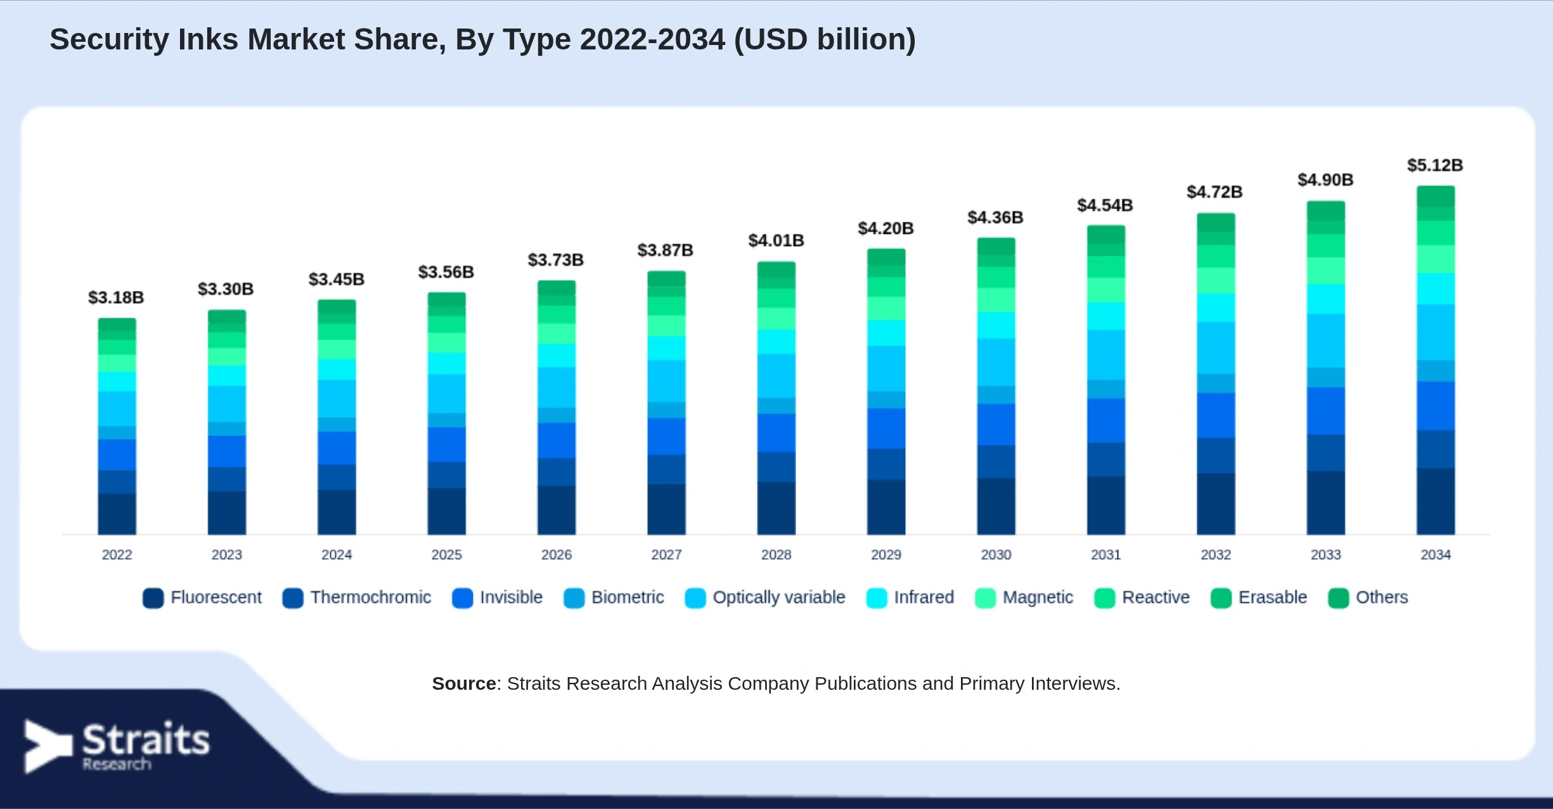Viewport: 1553px width, 809px height.
Task: Select the 2030 stacked bar
Action: click(996, 386)
